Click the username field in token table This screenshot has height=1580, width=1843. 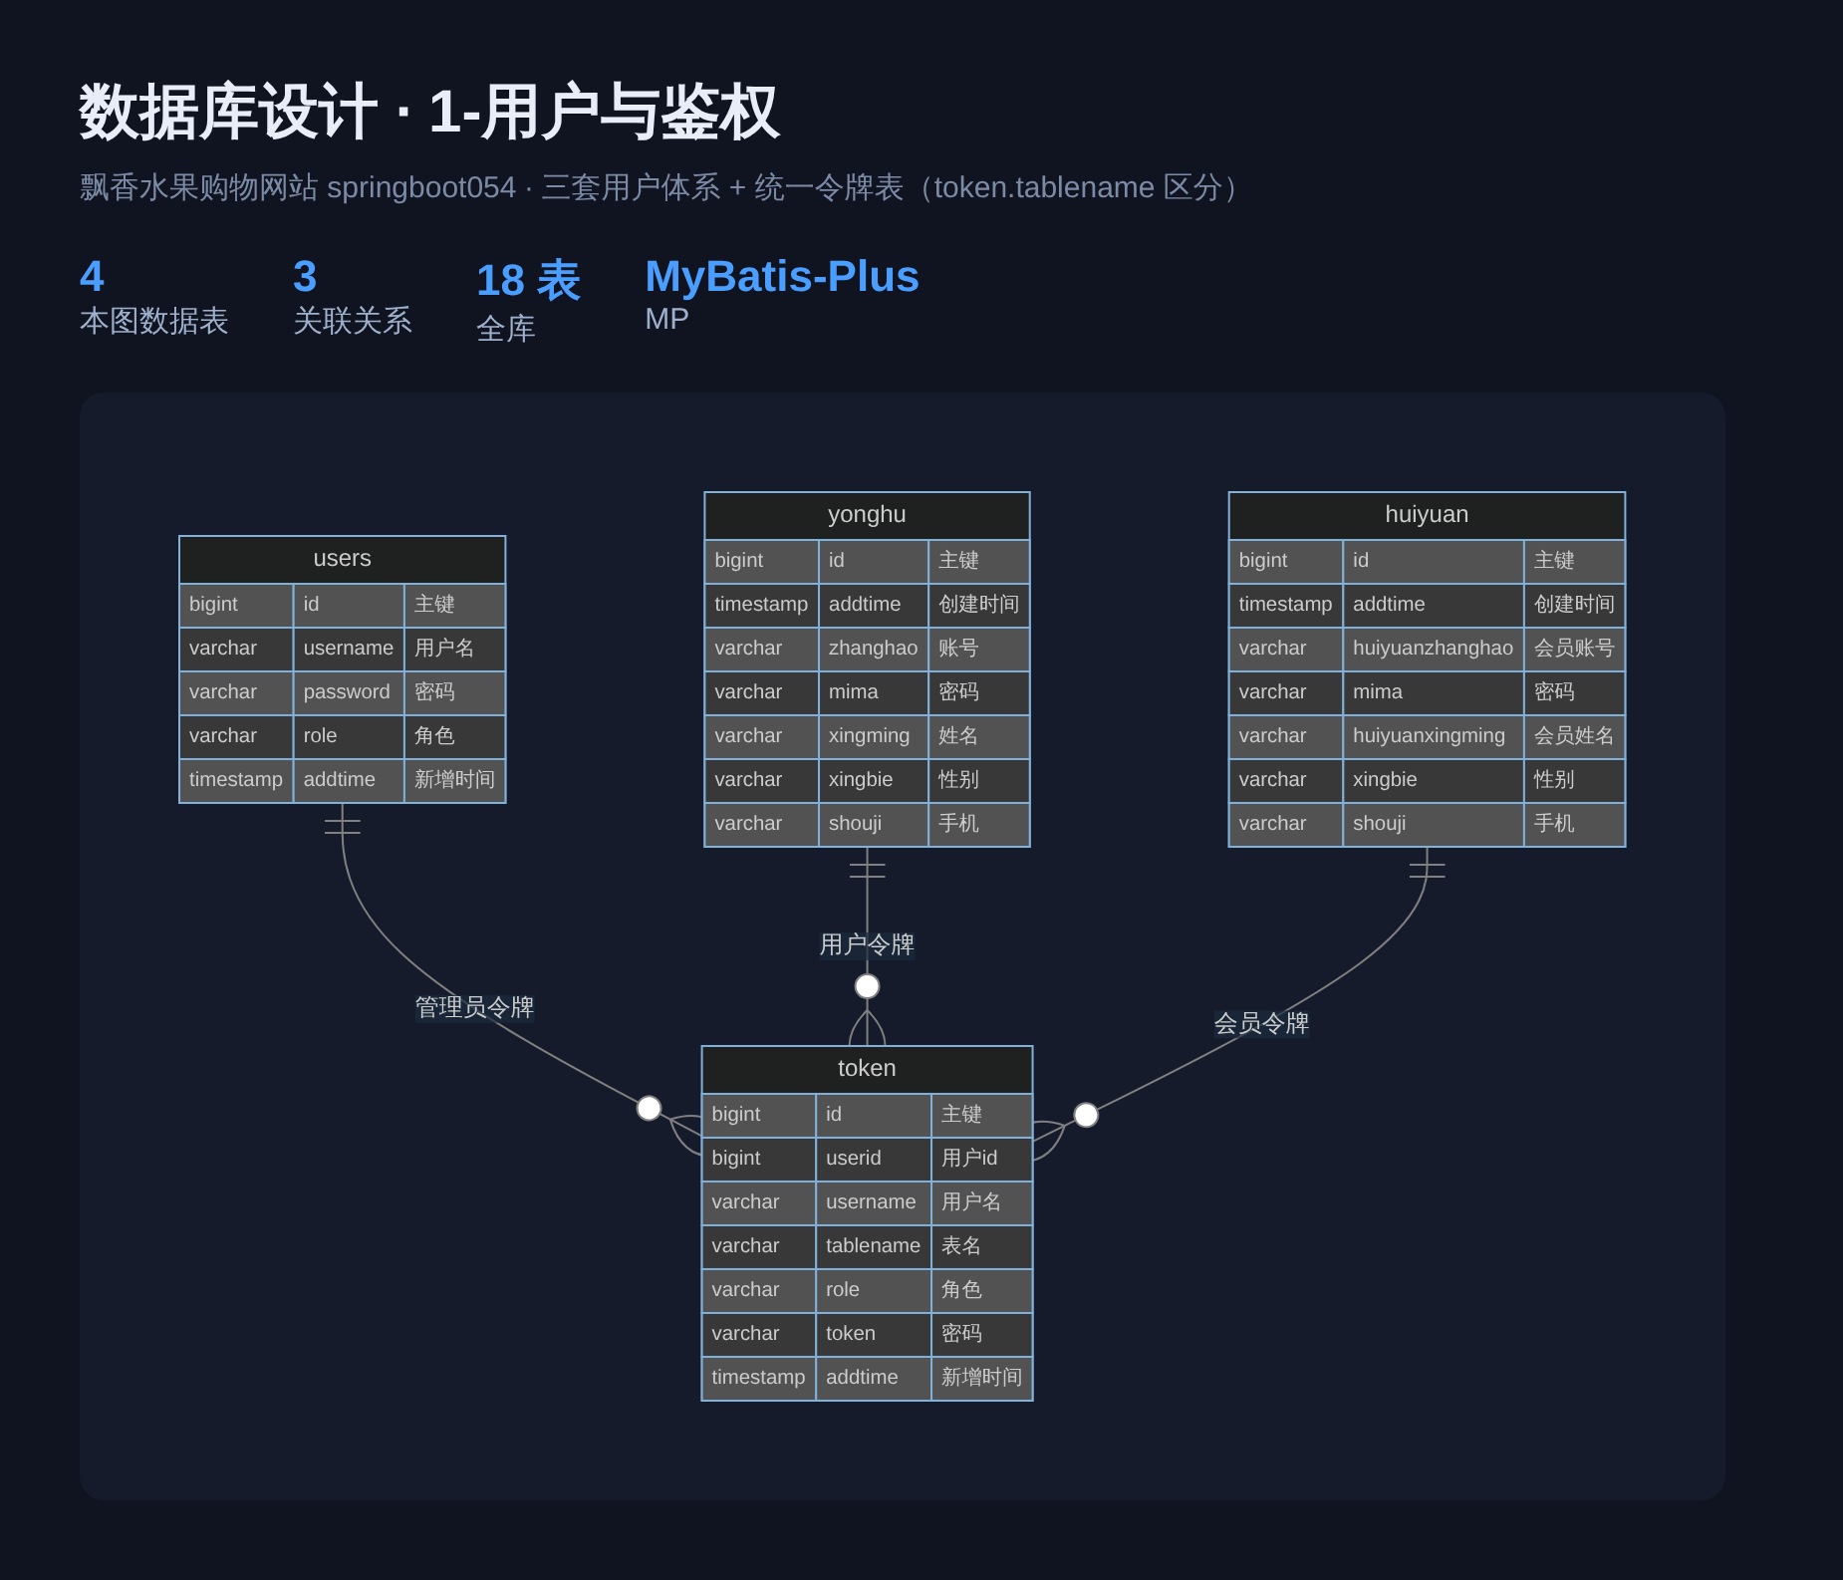pyautogui.click(x=874, y=1202)
